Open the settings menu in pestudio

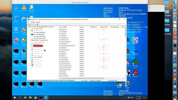tap(33, 22)
